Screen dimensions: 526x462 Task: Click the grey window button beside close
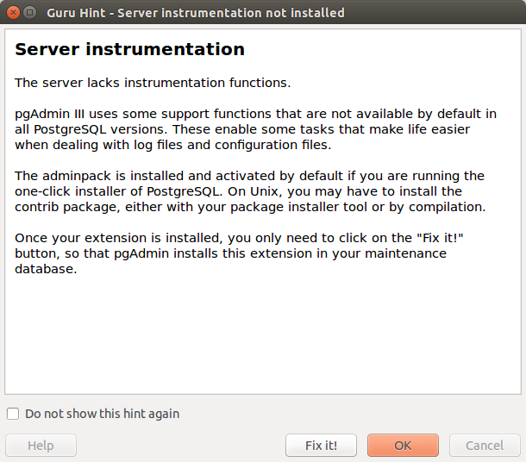coord(30,13)
